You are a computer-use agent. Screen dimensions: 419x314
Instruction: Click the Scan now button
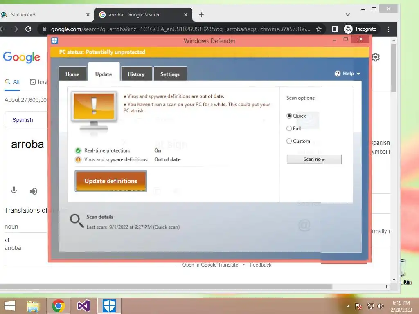[314, 159]
